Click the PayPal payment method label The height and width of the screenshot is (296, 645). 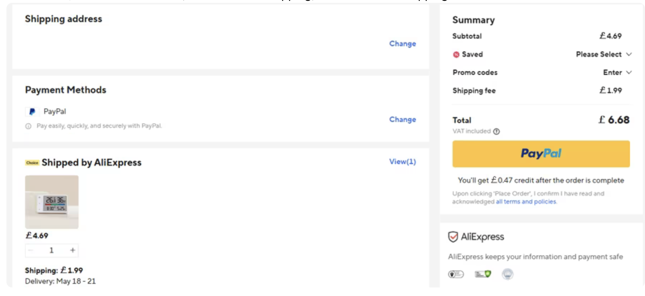(55, 112)
